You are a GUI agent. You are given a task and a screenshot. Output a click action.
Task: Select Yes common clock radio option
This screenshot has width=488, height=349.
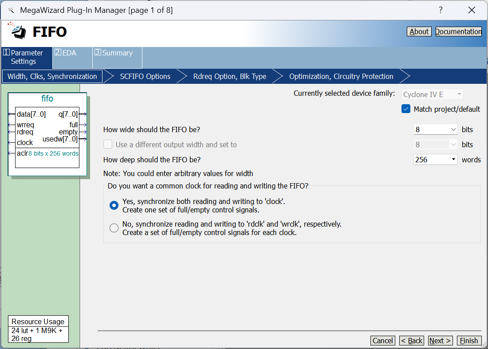(x=114, y=205)
